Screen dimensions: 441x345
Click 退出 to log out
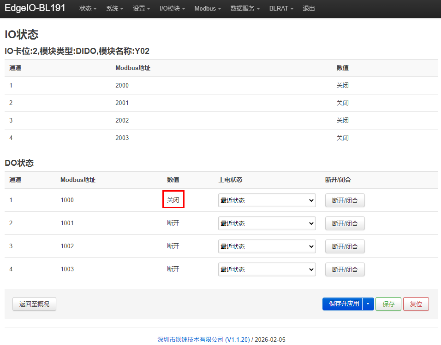click(309, 8)
